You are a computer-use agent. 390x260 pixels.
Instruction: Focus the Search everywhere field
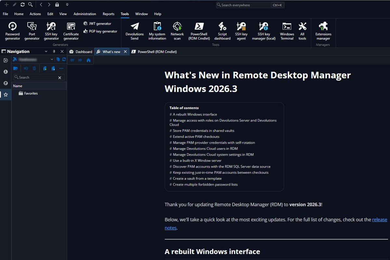click(250, 5)
